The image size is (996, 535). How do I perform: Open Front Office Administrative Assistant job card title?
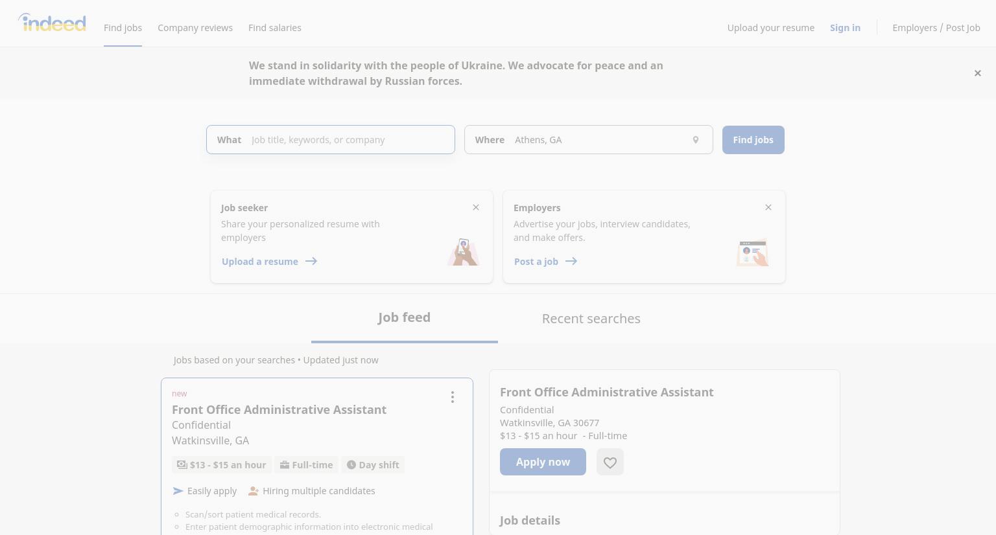[x=279, y=410]
